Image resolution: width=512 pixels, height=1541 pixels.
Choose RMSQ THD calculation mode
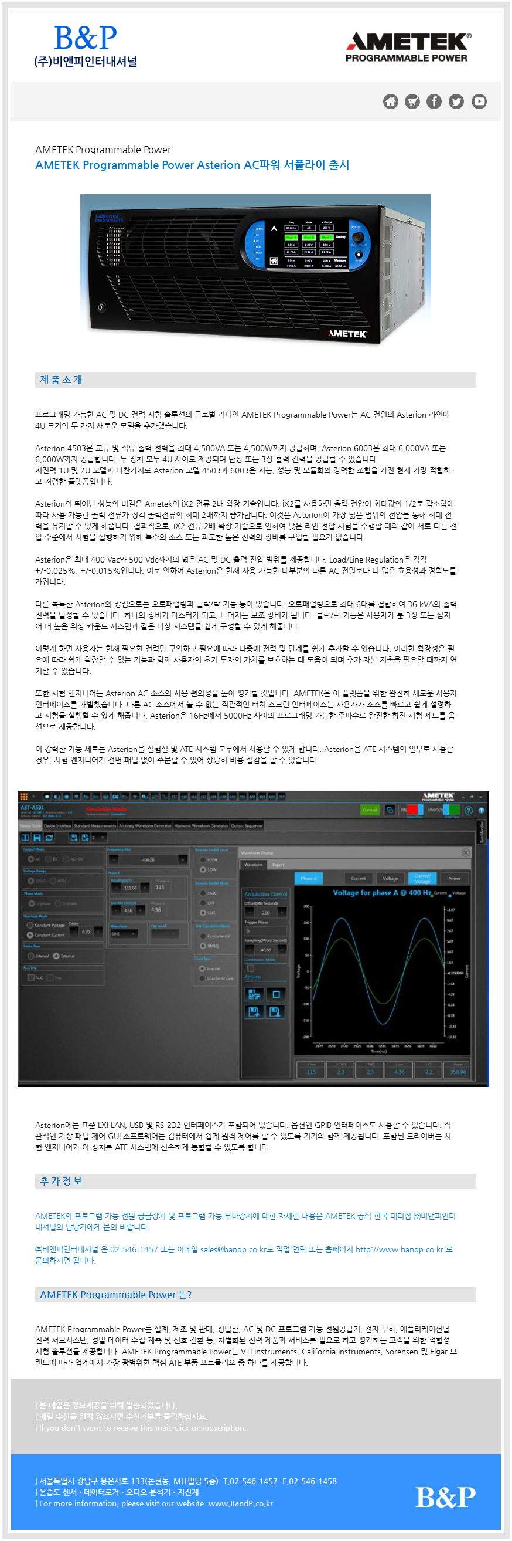point(203,946)
